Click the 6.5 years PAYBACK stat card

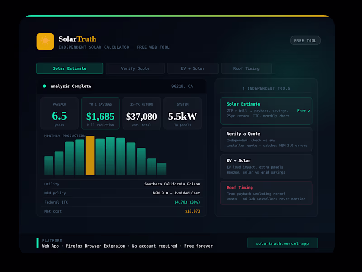click(x=59, y=113)
